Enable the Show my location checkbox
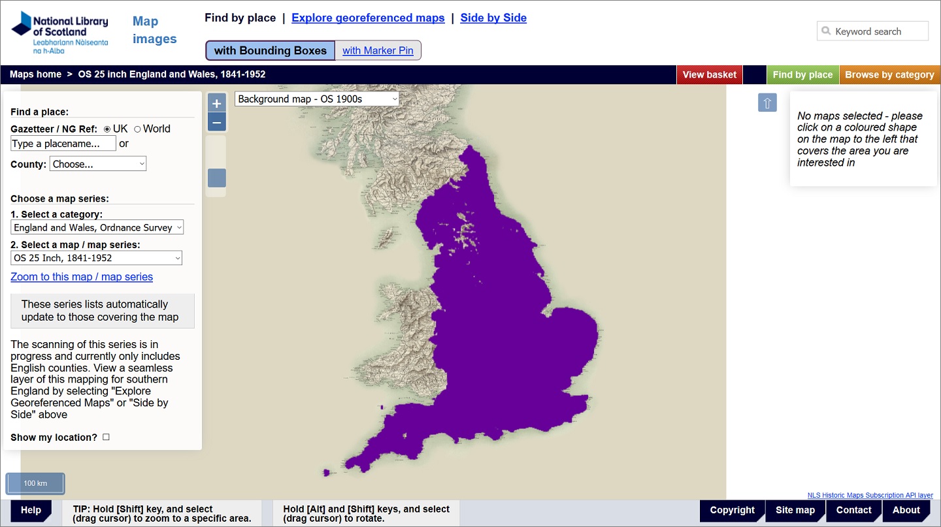 coord(105,437)
